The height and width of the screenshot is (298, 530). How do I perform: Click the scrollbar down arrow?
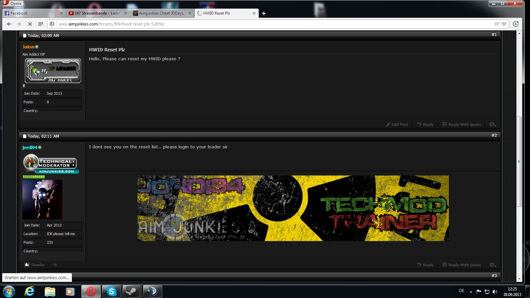pos(519,279)
